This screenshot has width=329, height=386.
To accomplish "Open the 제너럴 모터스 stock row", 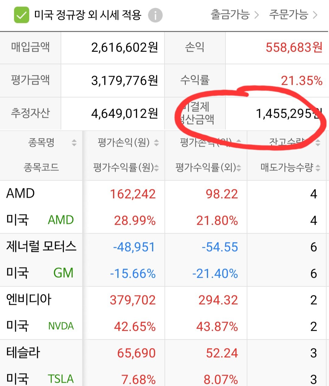I will [x=41, y=246].
